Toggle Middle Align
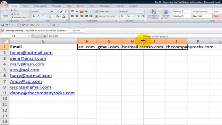222x125 pixels. 77,11
